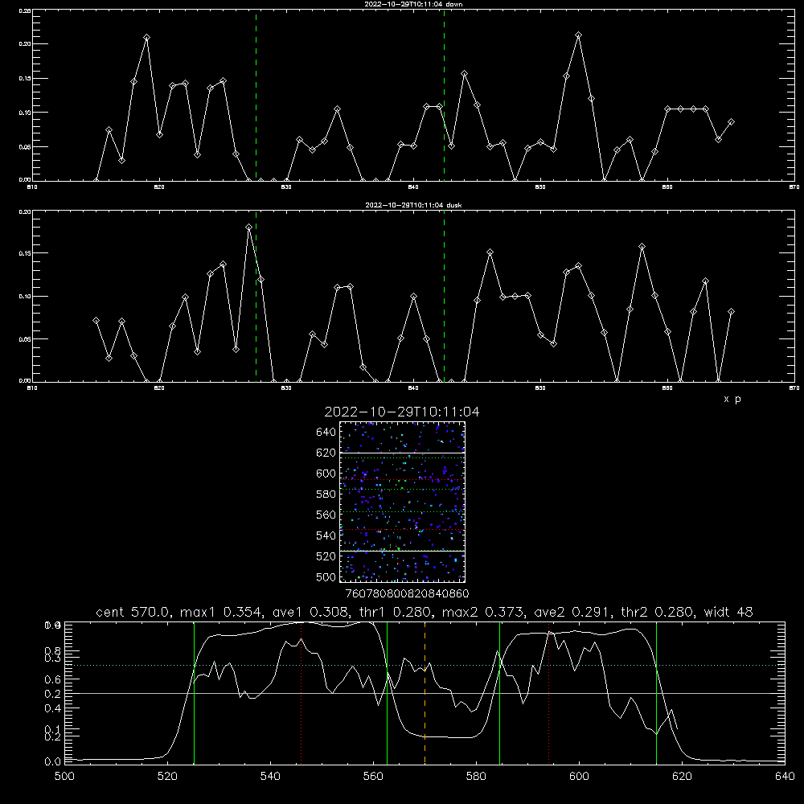Click the green vertical line at 615 in the bottom plot
804x804 pixels.
(656, 692)
